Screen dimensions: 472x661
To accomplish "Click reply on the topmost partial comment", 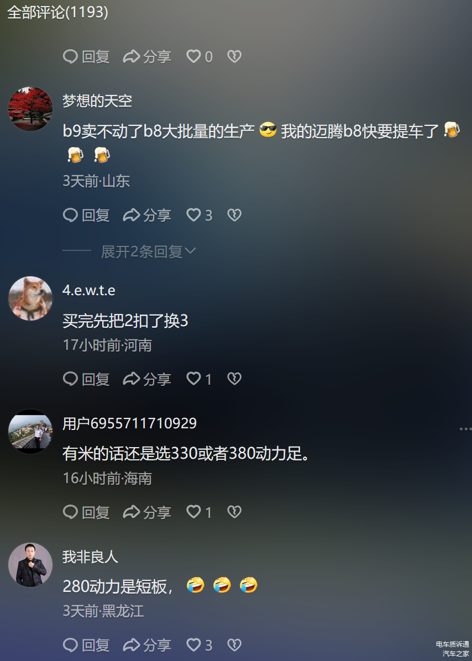I will 86,56.
